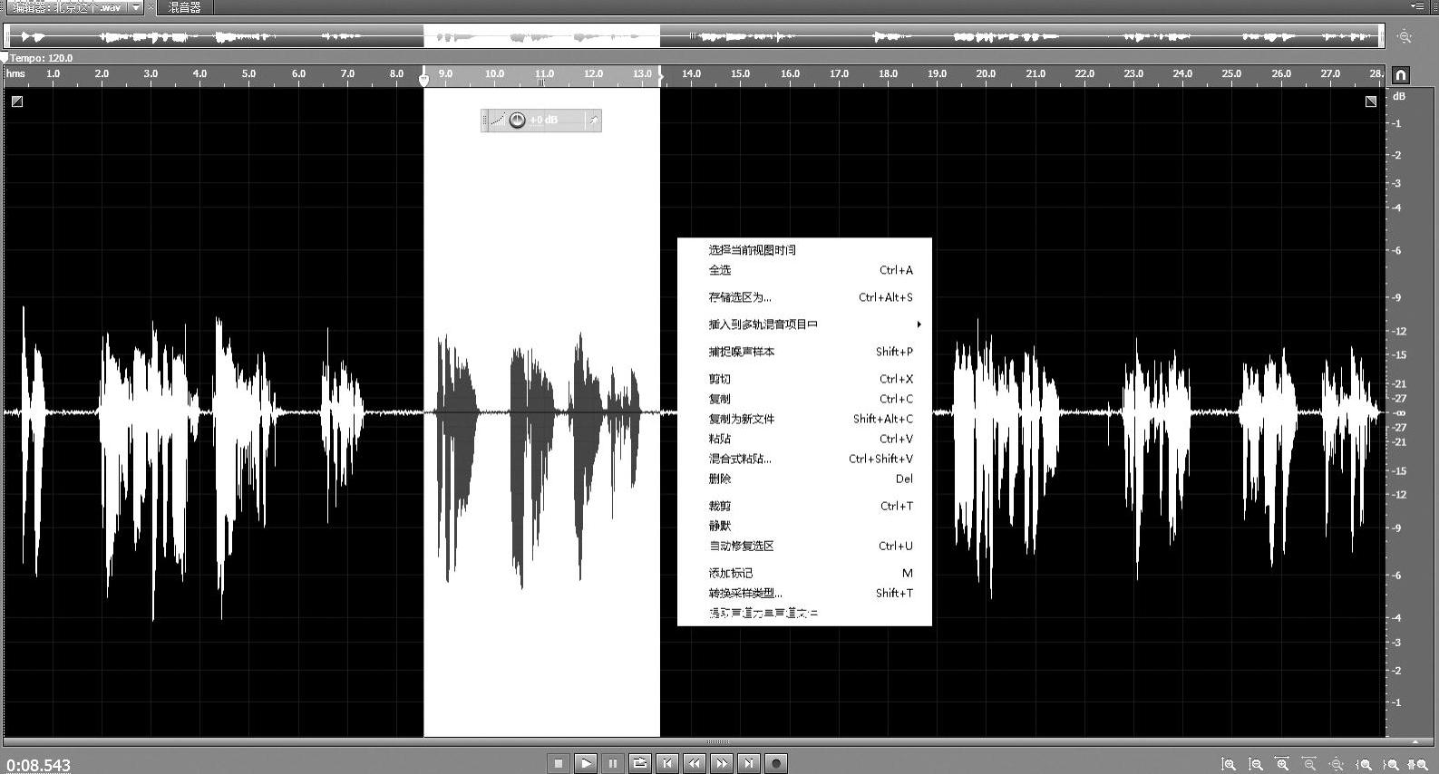Jump playhead to next marker or end
The image size is (1439, 774).
click(749, 763)
